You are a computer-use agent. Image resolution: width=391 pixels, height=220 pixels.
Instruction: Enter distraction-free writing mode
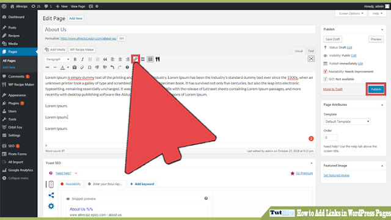pyautogui.click(x=311, y=59)
